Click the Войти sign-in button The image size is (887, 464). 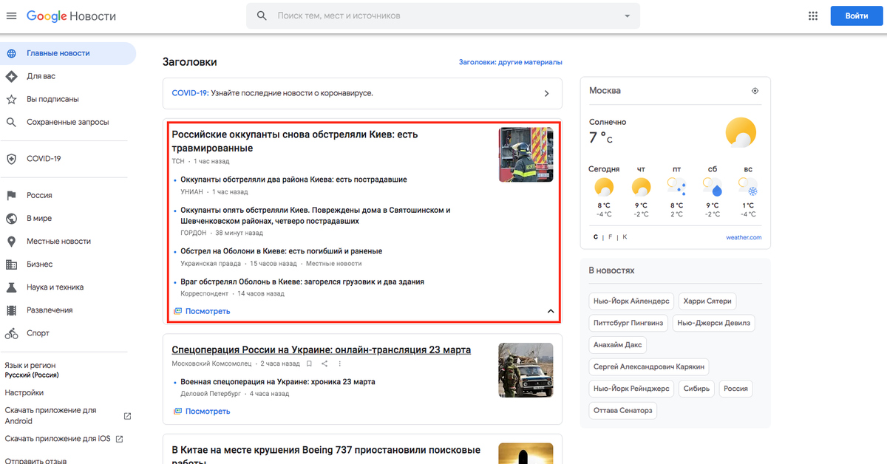(856, 16)
